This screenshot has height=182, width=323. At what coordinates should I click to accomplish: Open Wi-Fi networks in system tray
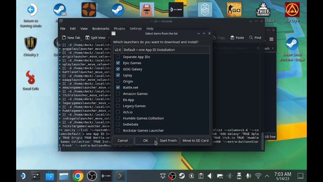coord(258,176)
